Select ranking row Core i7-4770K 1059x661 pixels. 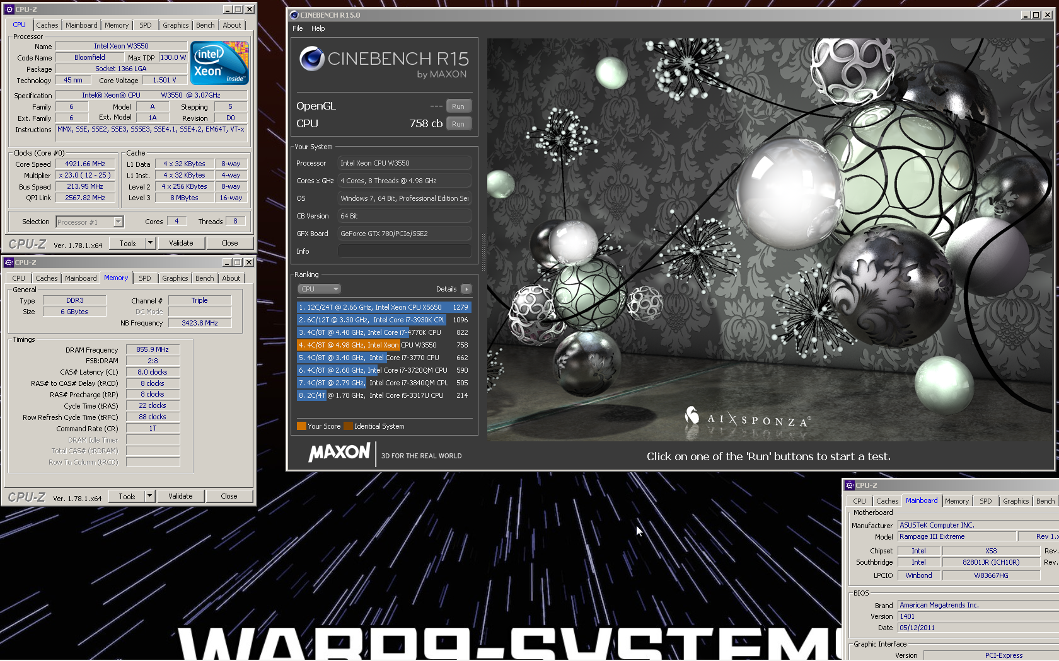click(384, 332)
